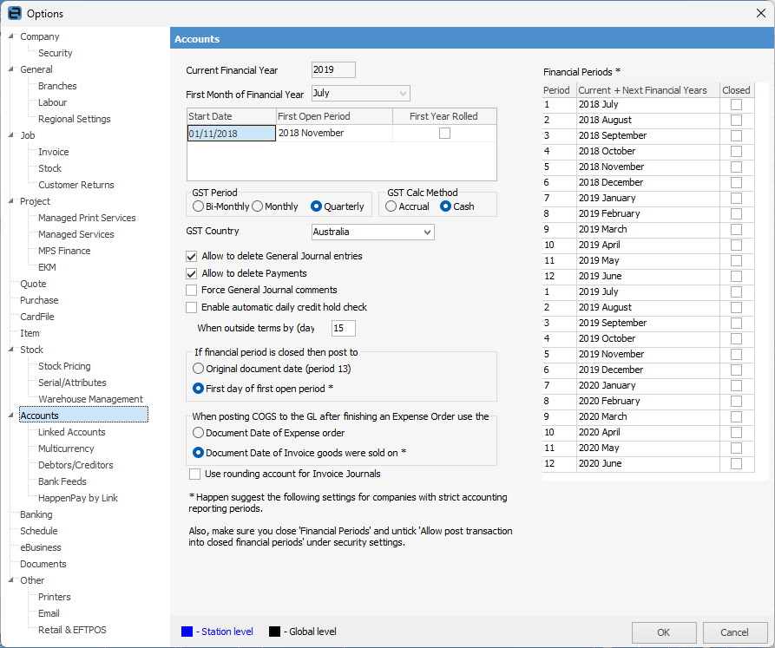
Task: Open First Month of Financial Year dropdown
Action: tap(402, 93)
